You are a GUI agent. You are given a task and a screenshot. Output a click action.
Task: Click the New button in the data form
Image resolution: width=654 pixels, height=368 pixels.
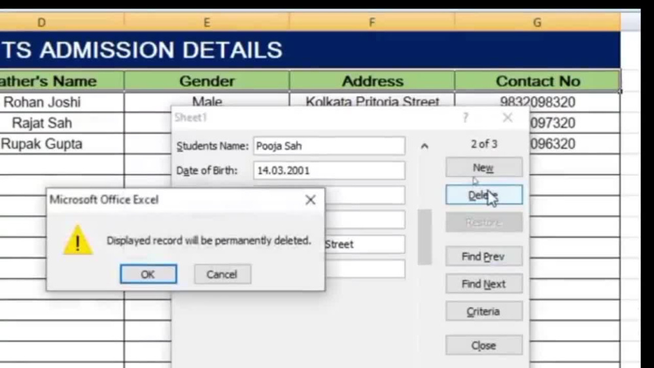(x=484, y=167)
